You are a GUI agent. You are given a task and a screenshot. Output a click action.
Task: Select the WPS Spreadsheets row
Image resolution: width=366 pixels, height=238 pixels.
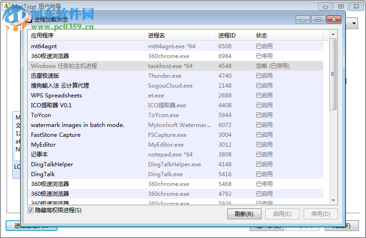[176, 96]
